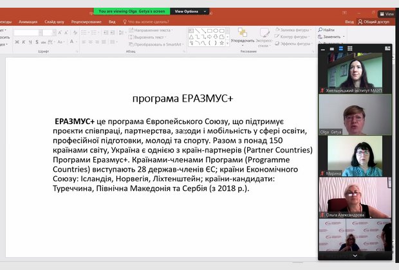Image resolution: width=399 pixels, height=270 pixels.
Task: Click the Общий доступ share button
Action: (376, 21)
